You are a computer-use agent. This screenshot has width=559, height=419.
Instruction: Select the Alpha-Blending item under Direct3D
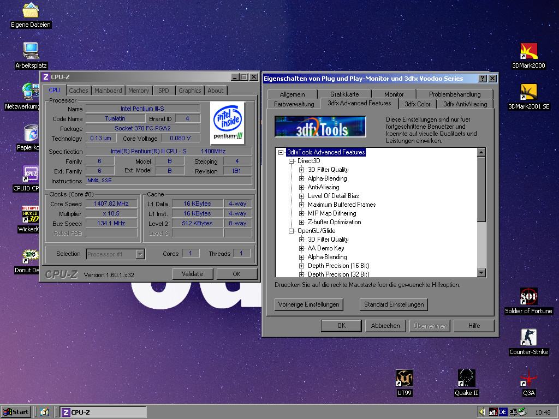(328, 178)
